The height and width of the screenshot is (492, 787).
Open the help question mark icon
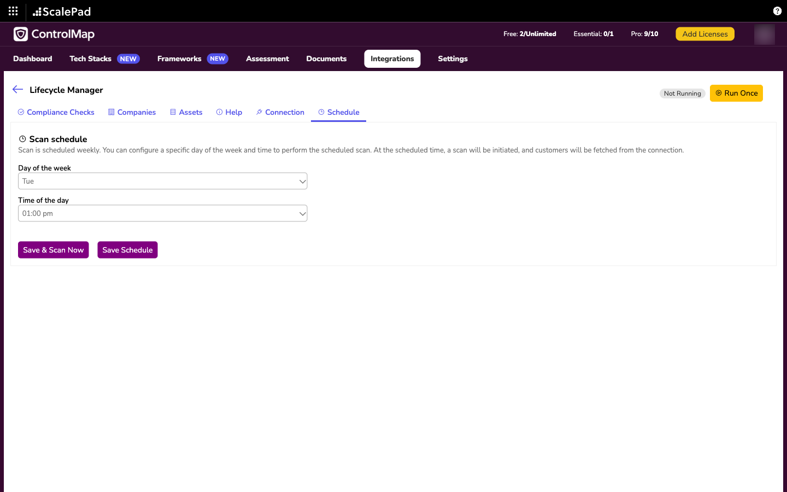(x=777, y=11)
